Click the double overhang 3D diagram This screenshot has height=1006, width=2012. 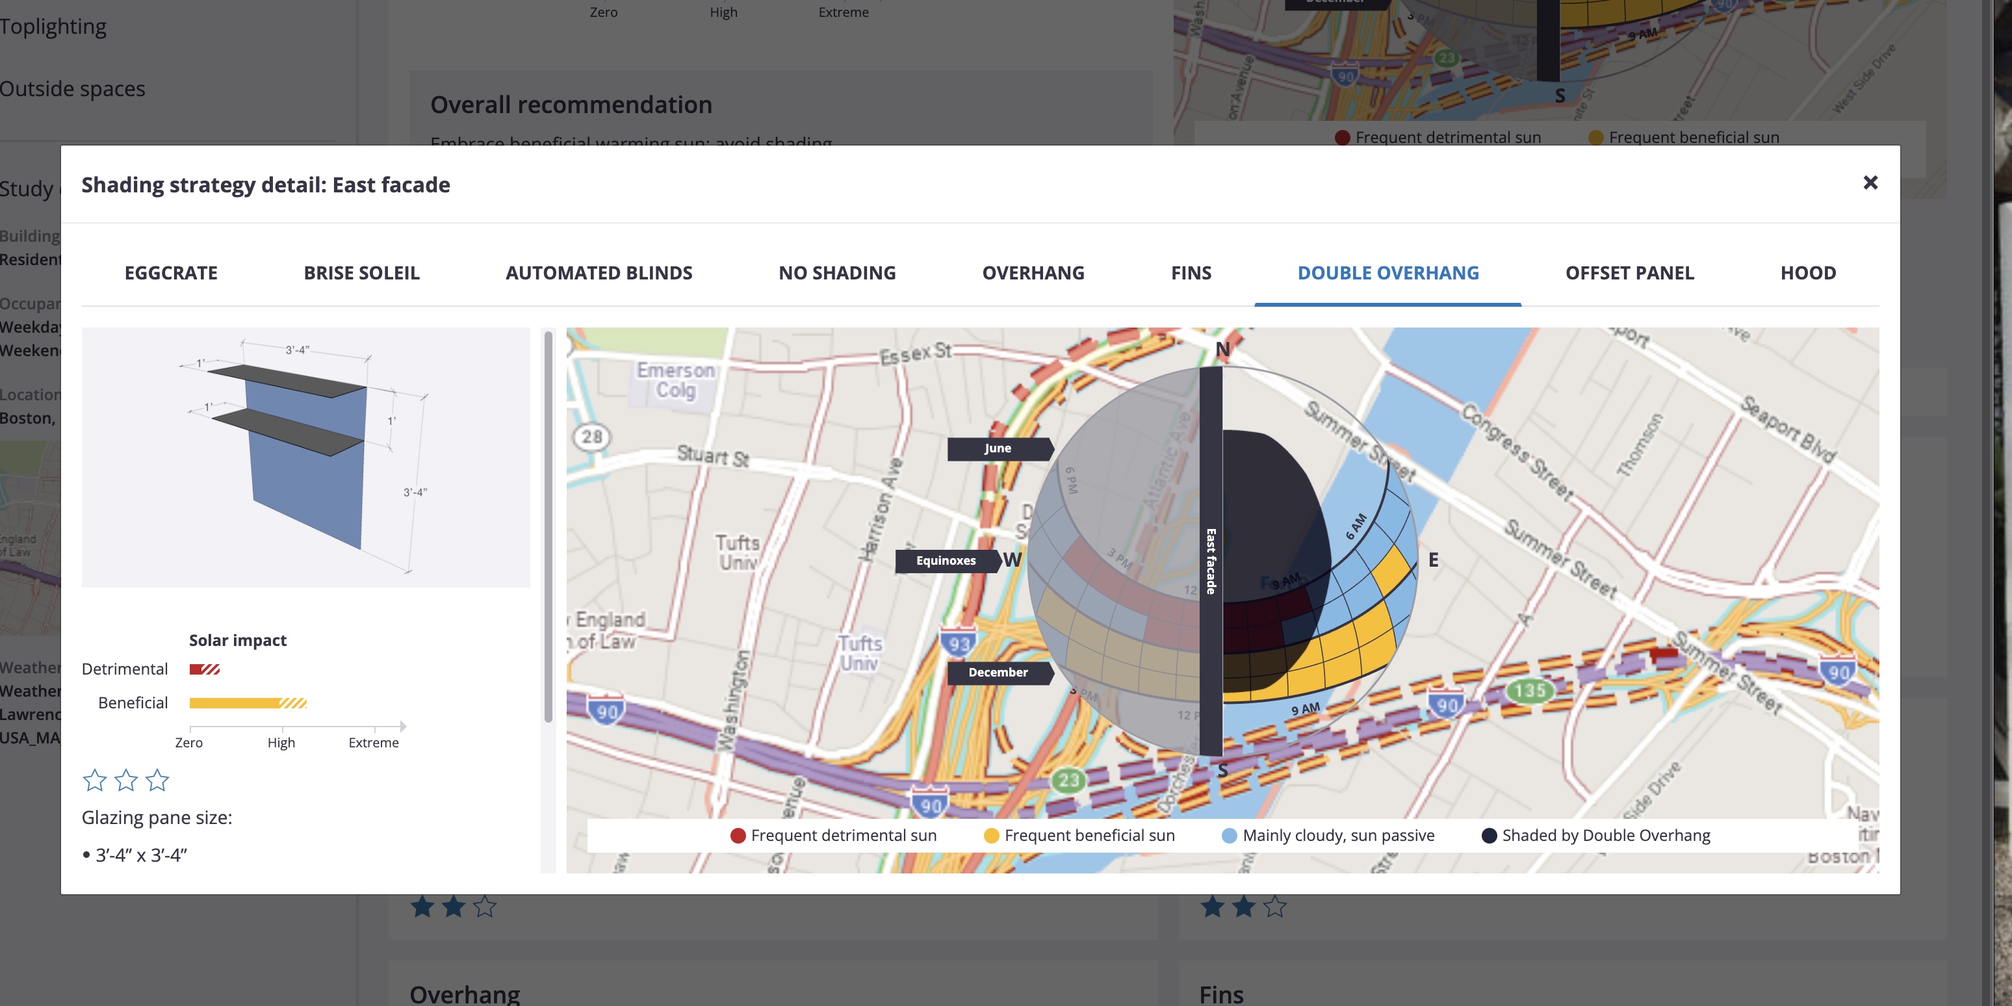click(305, 457)
